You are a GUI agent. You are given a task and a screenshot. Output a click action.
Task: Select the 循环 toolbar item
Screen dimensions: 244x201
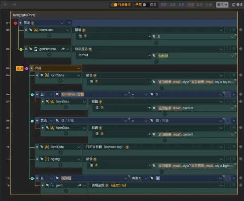pyautogui.click(x=163, y=5)
